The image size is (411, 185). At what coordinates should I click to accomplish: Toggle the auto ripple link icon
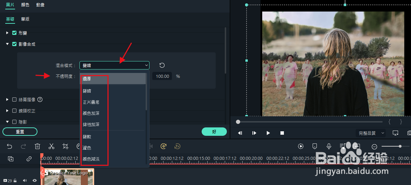point(29,158)
